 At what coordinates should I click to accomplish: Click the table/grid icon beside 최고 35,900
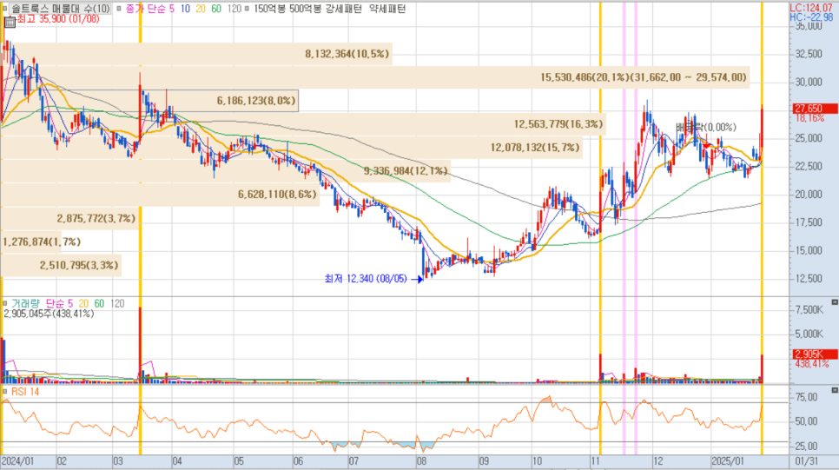(x=9, y=22)
